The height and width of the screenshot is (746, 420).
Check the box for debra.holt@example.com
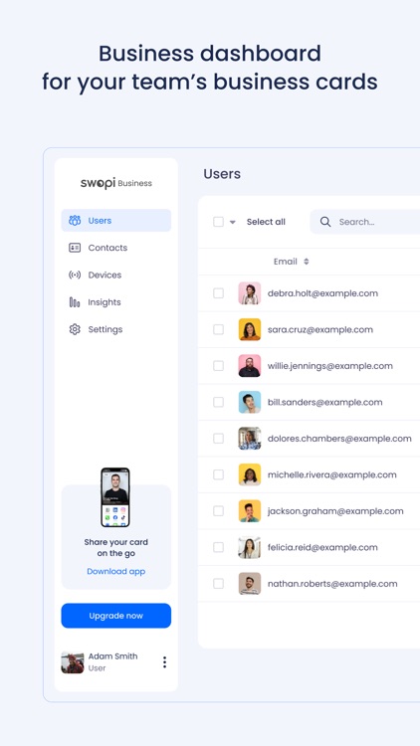coord(218,293)
